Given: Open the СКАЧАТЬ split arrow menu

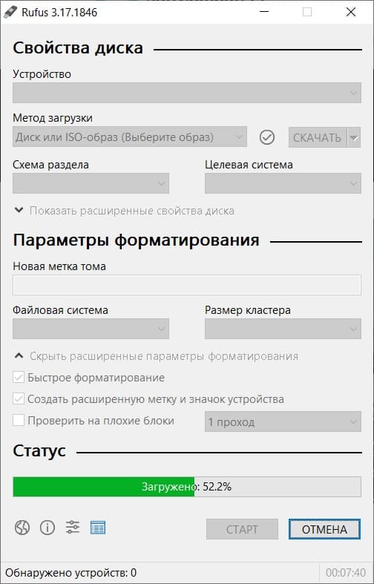Looking at the screenshot, I should coord(354,137).
